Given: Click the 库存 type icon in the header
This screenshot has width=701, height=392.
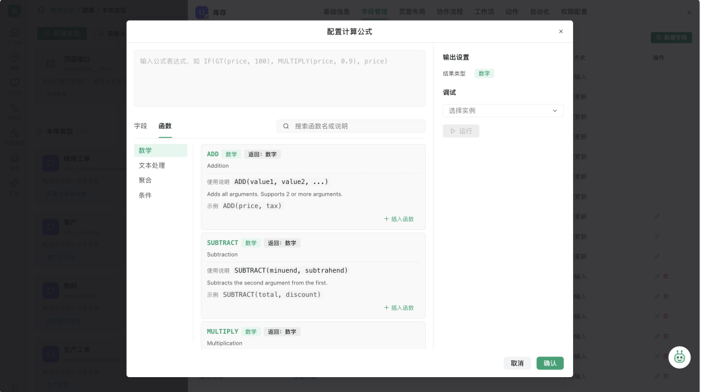Looking at the screenshot, I should click(202, 12).
